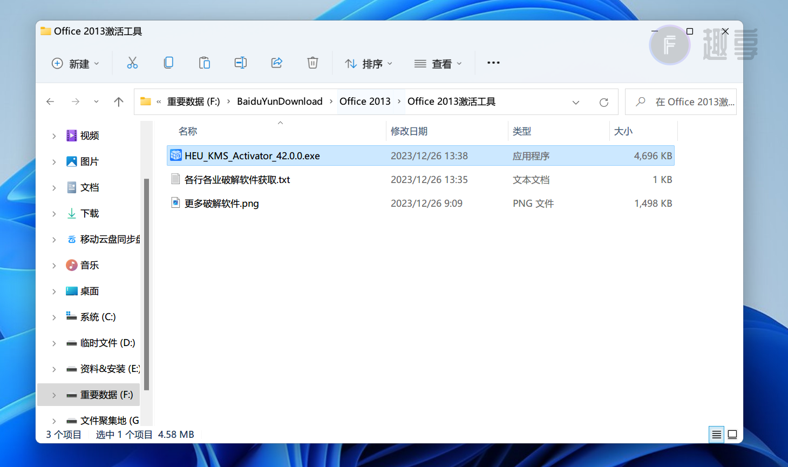Sort by 修改日期 column header

pyautogui.click(x=409, y=131)
